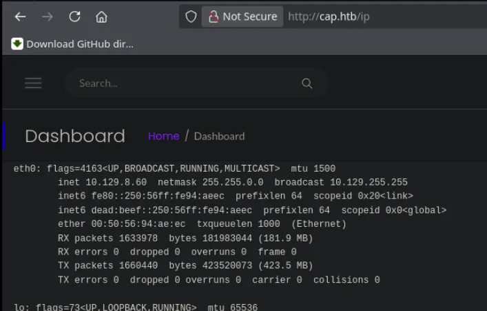Click the TX errors 0 line

click(x=218, y=280)
